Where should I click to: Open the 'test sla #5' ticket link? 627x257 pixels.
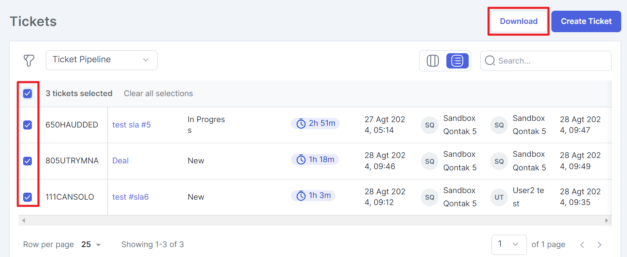[131, 125]
